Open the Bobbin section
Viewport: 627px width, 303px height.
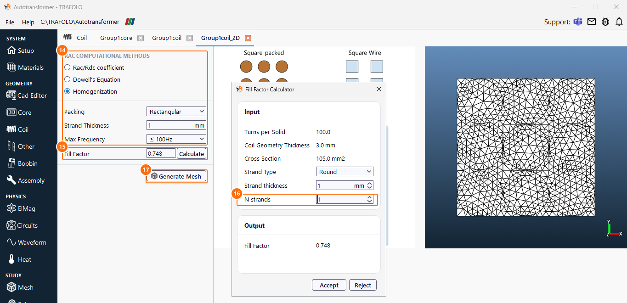pos(22,163)
